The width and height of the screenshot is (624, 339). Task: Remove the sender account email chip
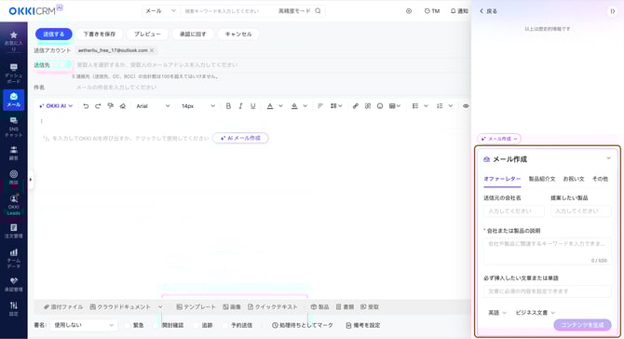click(x=152, y=50)
